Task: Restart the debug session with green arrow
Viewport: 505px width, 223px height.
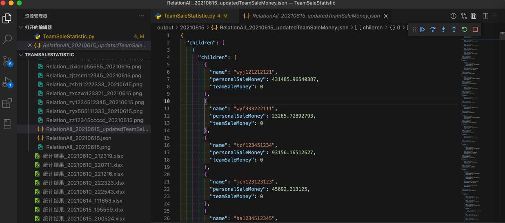Action: point(465,29)
